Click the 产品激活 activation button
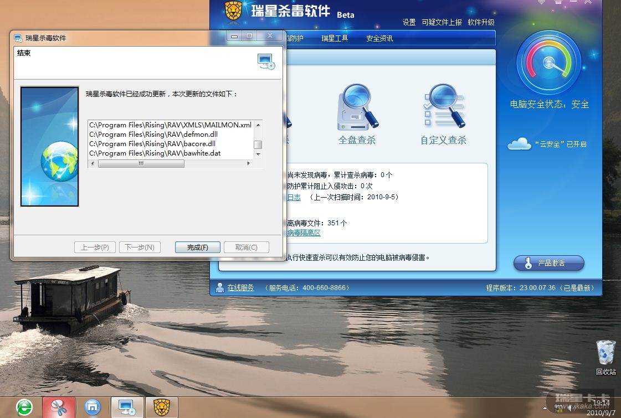 pyautogui.click(x=549, y=263)
